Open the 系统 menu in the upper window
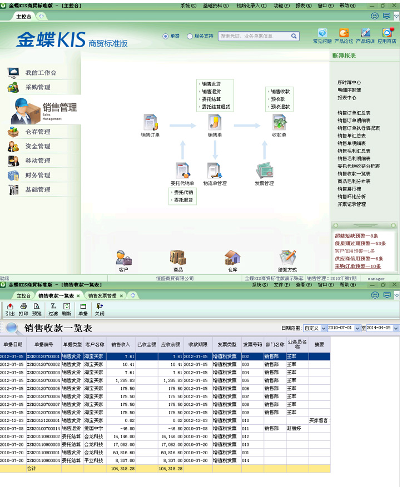417x487 pixels. click(x=188, y=6)
